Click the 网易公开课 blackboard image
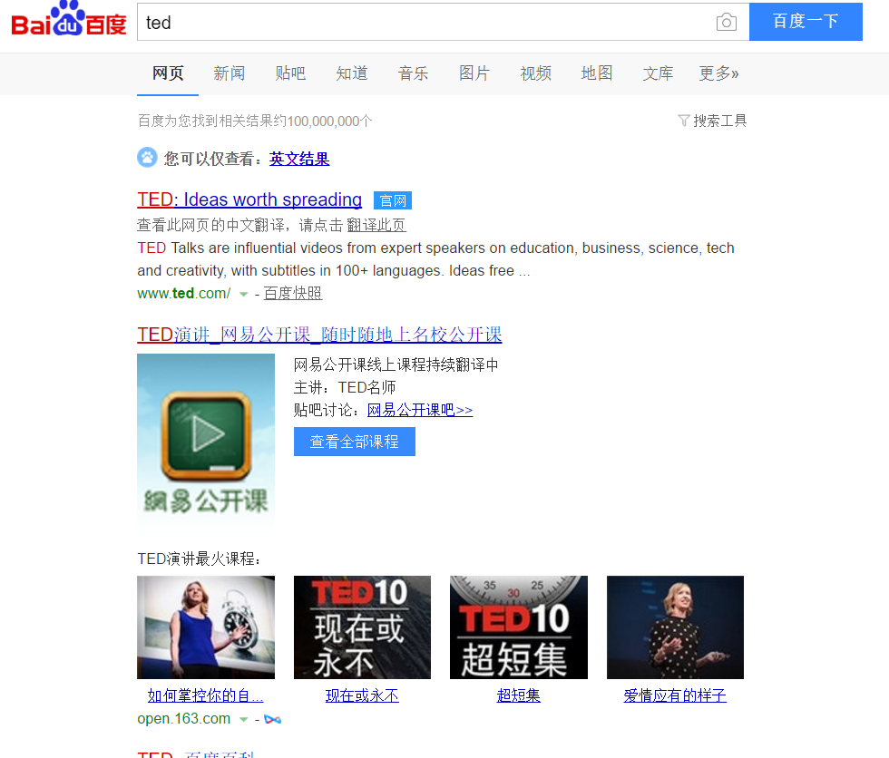This screenshot has width=889, height=758. point(206,440)
